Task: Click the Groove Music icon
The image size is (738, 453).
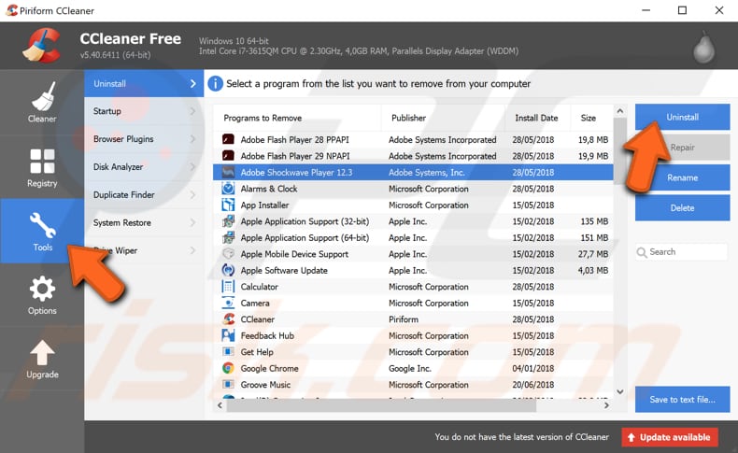Action: click(x=228, y=384)
